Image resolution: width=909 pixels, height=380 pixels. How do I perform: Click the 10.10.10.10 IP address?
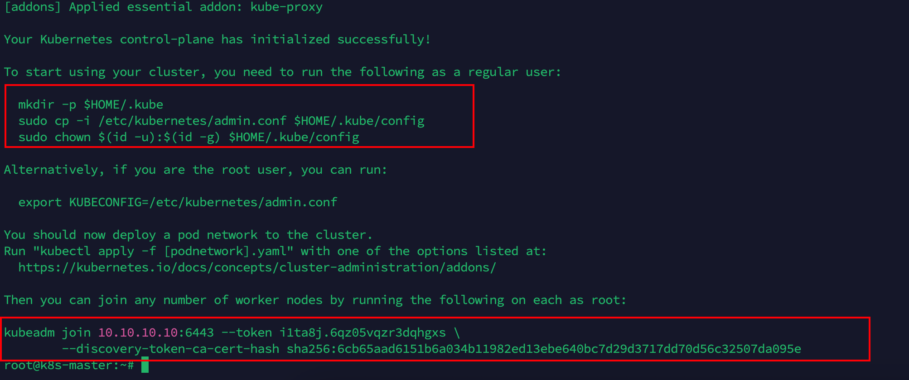click(x=138, y=332)
